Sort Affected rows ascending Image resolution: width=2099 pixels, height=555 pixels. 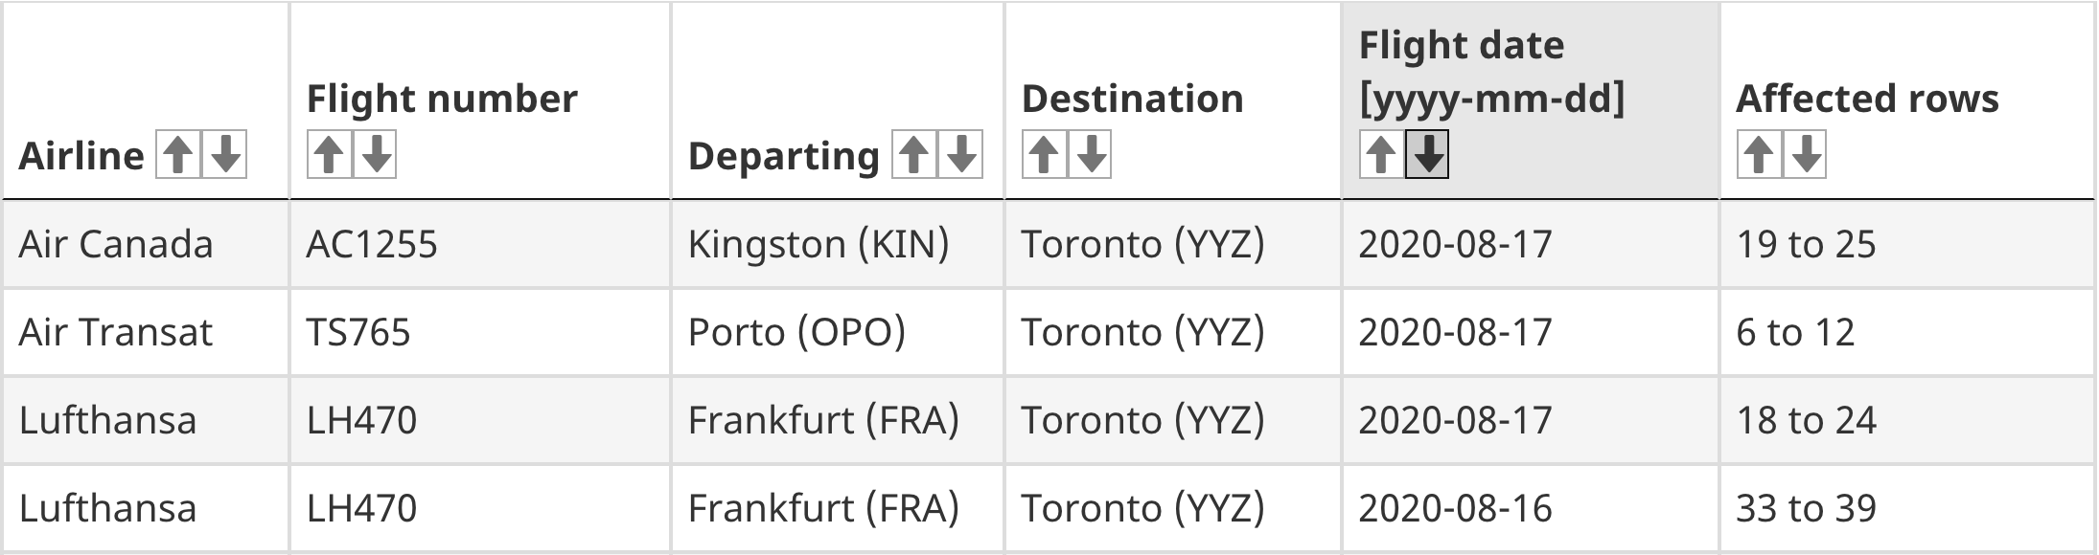coord(1759,155)
